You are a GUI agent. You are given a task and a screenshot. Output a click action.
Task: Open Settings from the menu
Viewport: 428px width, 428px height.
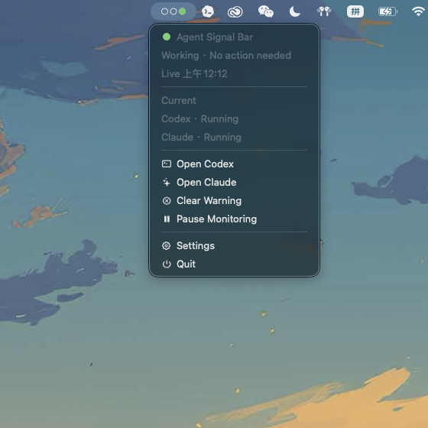tap(234, 245)
